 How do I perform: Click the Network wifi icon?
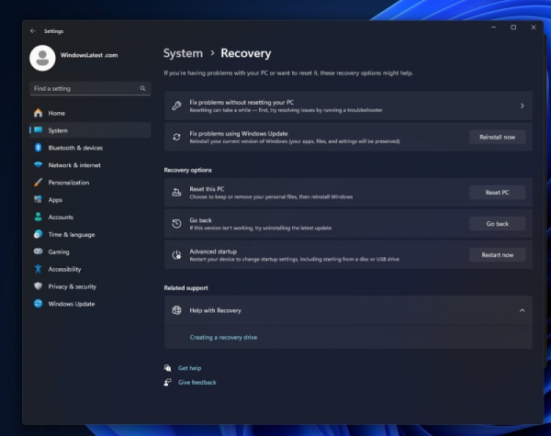click(39, 165)
